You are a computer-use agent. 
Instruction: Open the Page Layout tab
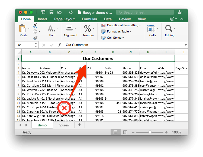click(x=64, y=19)
